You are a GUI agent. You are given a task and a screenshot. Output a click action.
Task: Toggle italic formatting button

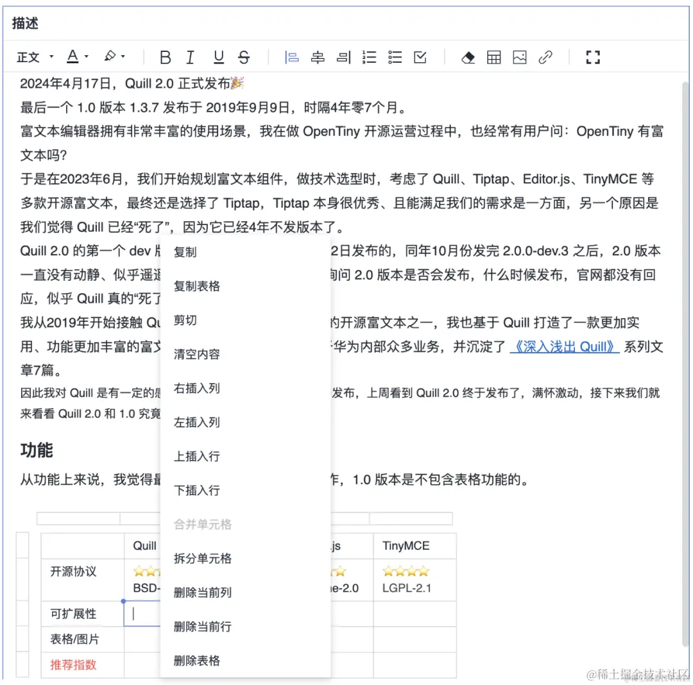tap(191, 58)
